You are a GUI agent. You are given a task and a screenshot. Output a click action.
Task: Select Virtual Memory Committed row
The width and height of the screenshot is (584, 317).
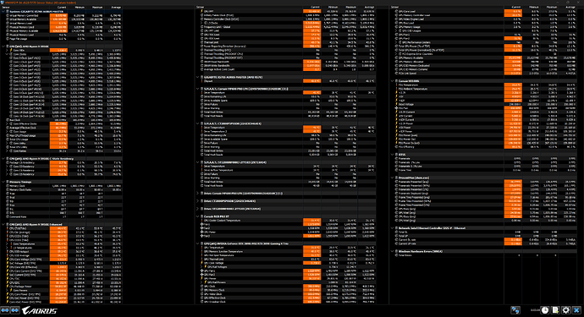62,15
